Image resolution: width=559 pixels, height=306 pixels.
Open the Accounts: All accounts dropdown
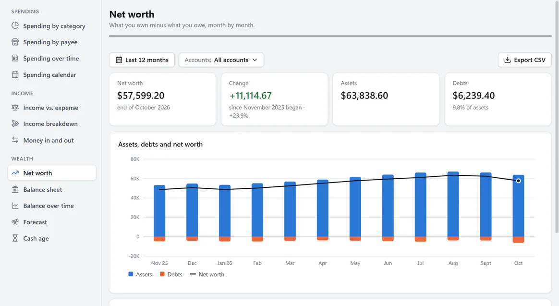click(221, 60)
